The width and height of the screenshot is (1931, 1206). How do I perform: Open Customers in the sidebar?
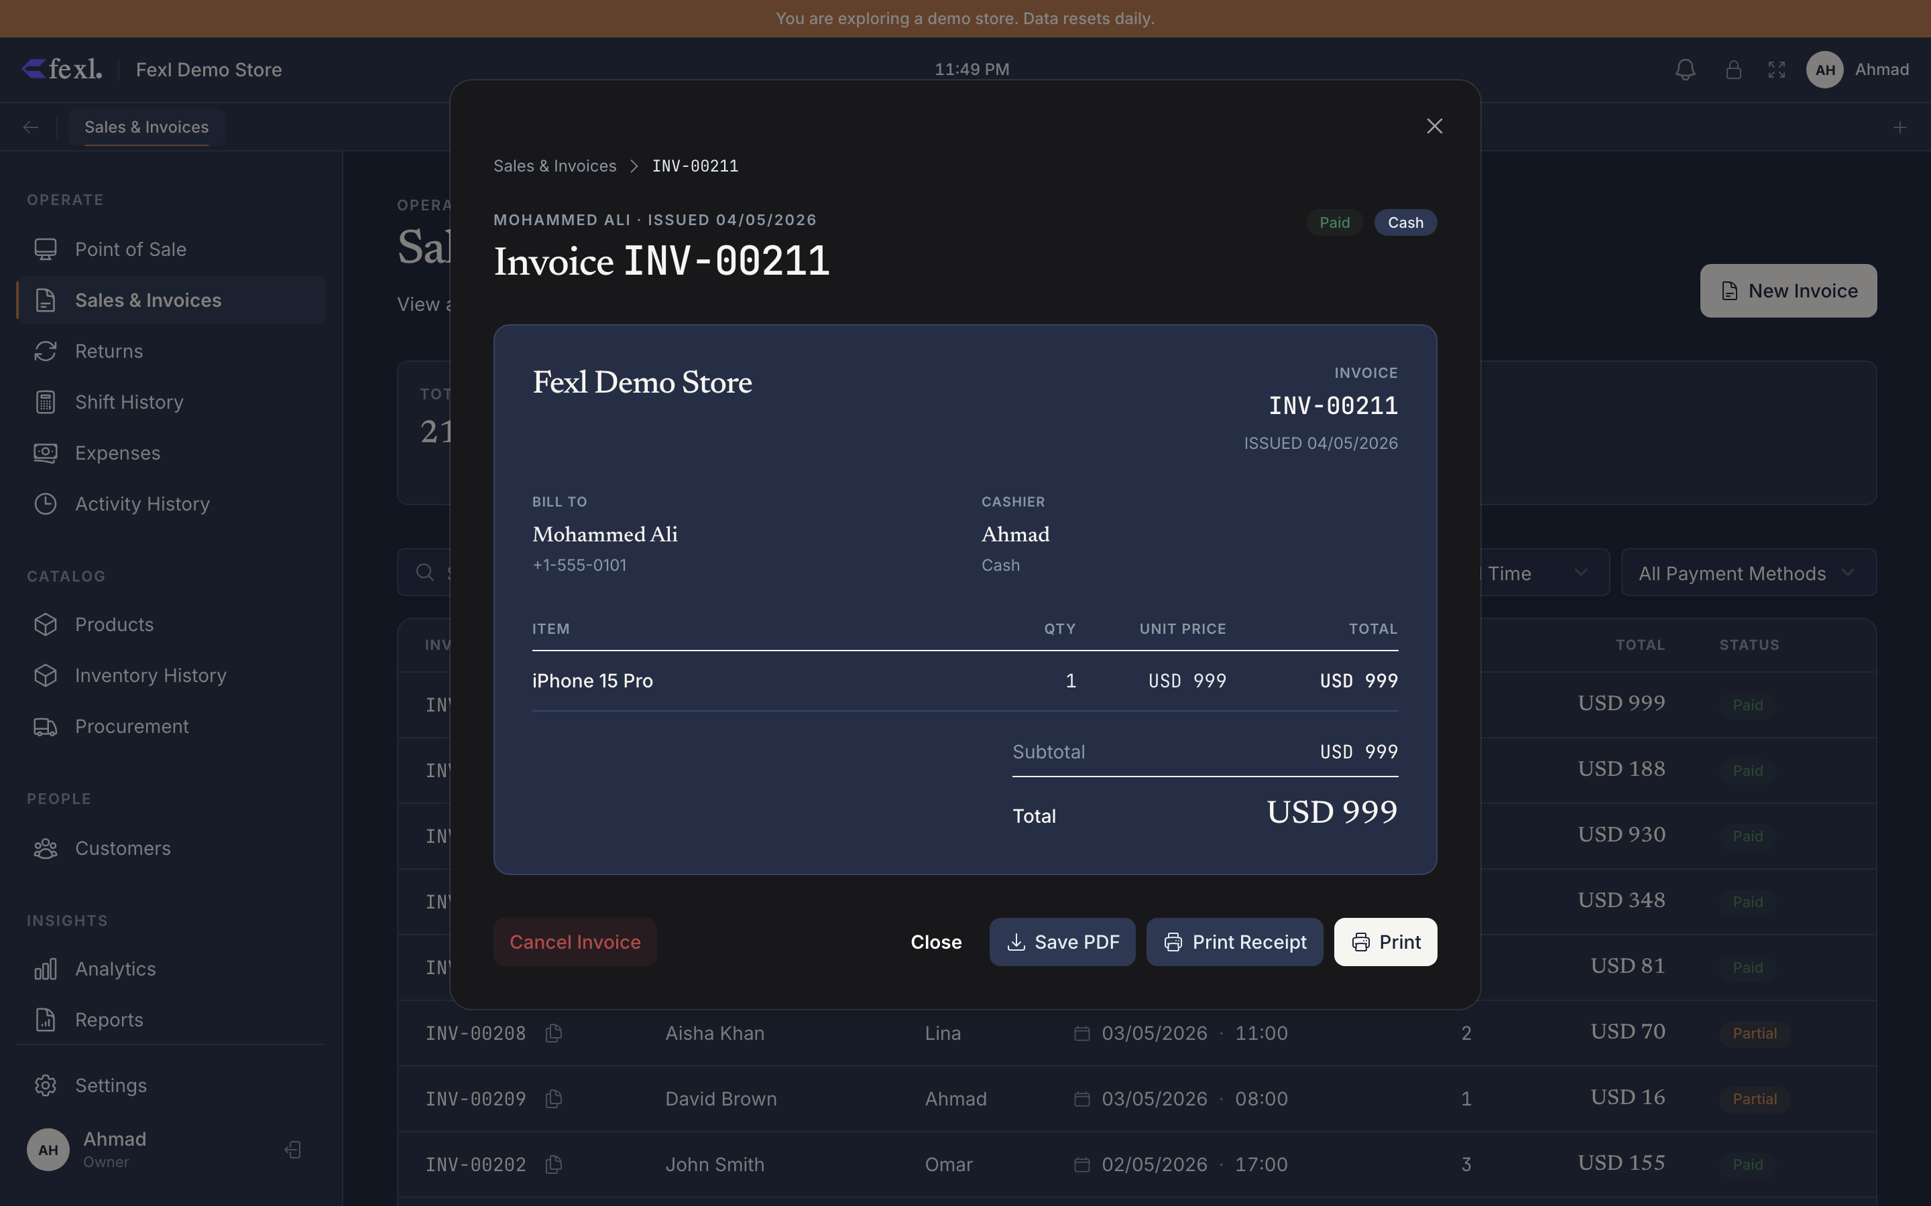[x=170, y=848]
